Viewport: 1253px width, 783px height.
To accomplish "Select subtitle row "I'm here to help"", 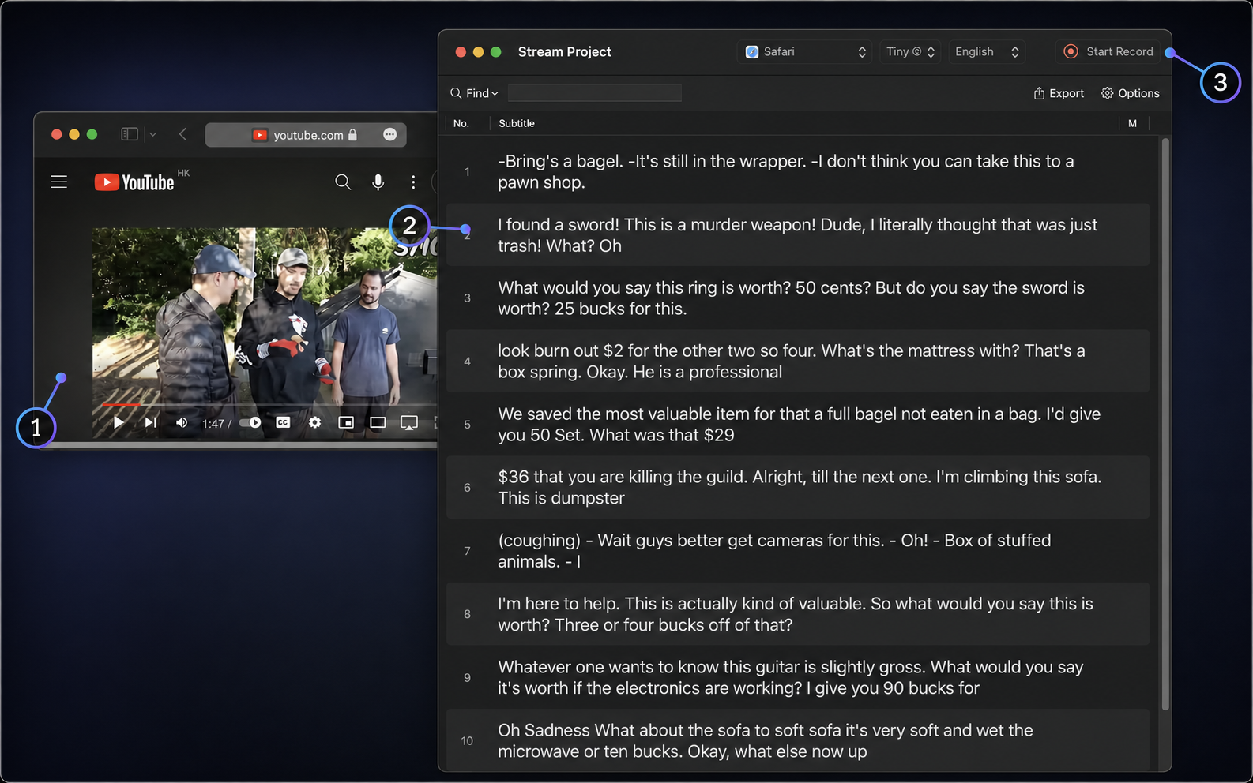I will [798, 614].
